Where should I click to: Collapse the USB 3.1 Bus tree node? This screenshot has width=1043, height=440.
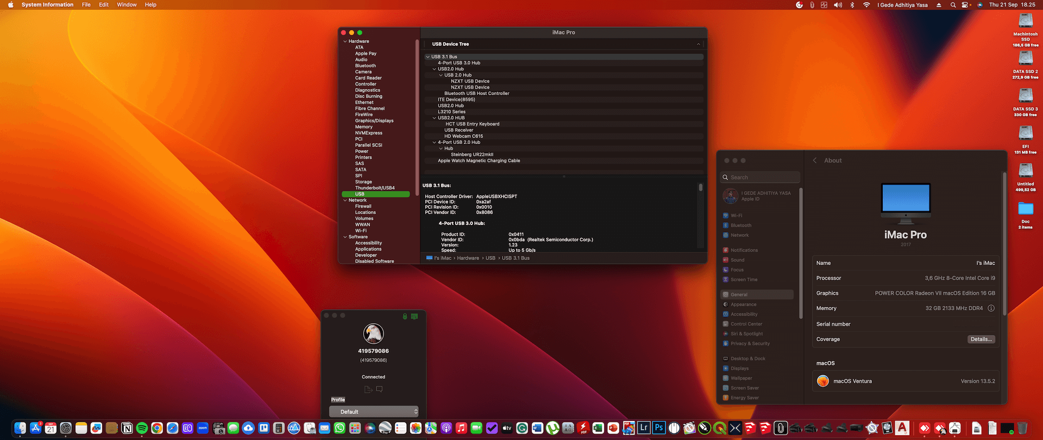428,56
